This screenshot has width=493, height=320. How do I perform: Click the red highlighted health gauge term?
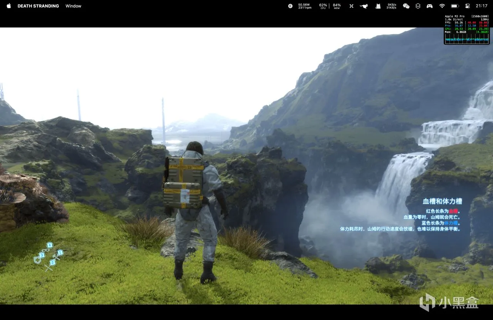[x=453, y=211]
